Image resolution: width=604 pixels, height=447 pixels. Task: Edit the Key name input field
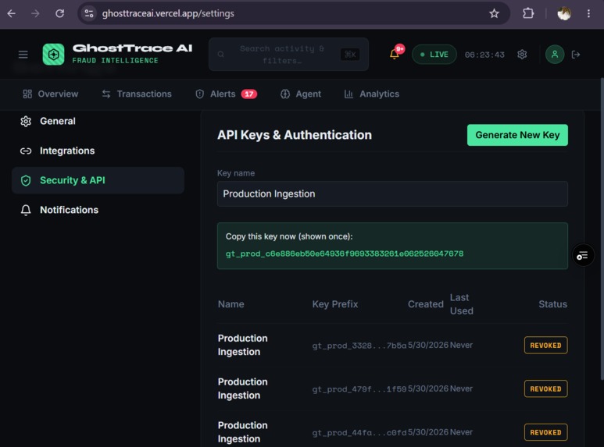click(392, 194)
